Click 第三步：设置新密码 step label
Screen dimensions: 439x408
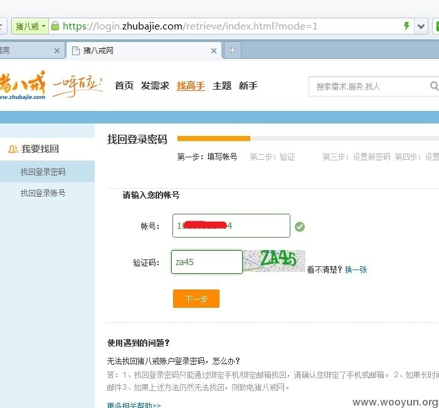(356, 157)
